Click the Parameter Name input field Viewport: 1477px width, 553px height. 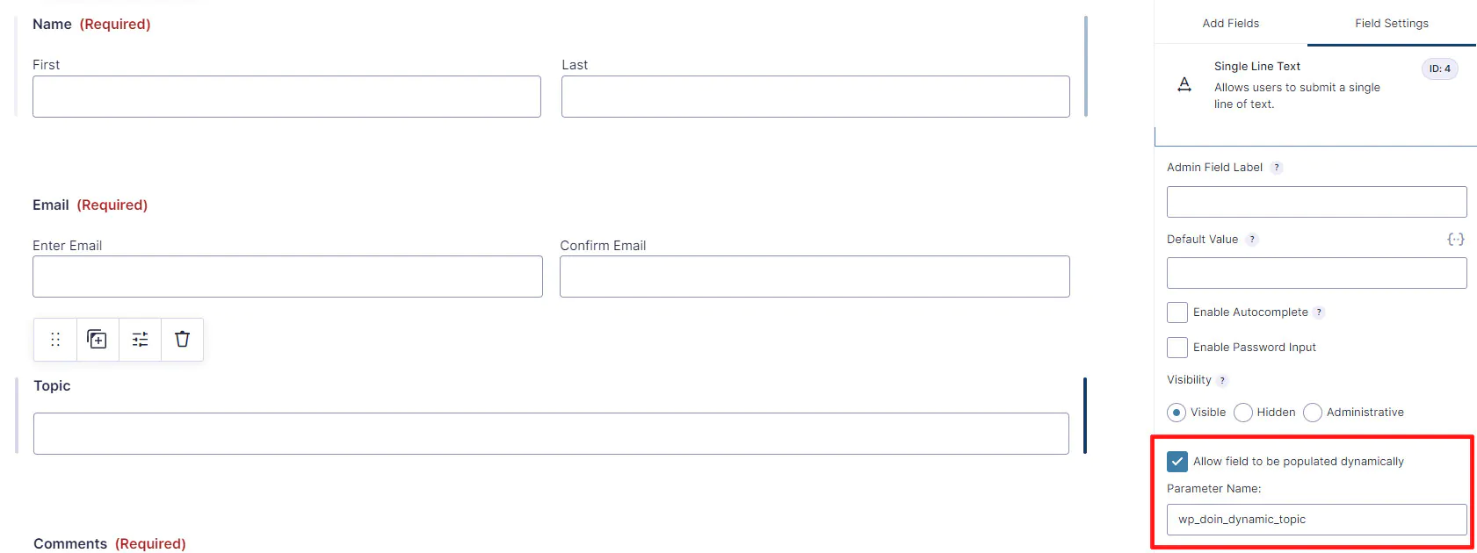click(x=1316, y=520)
